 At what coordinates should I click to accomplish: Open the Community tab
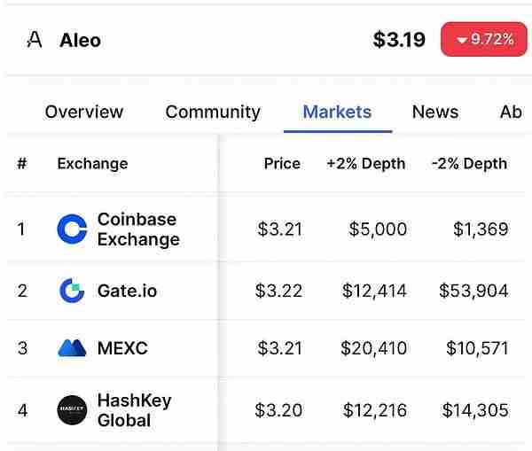coord(213,113)
